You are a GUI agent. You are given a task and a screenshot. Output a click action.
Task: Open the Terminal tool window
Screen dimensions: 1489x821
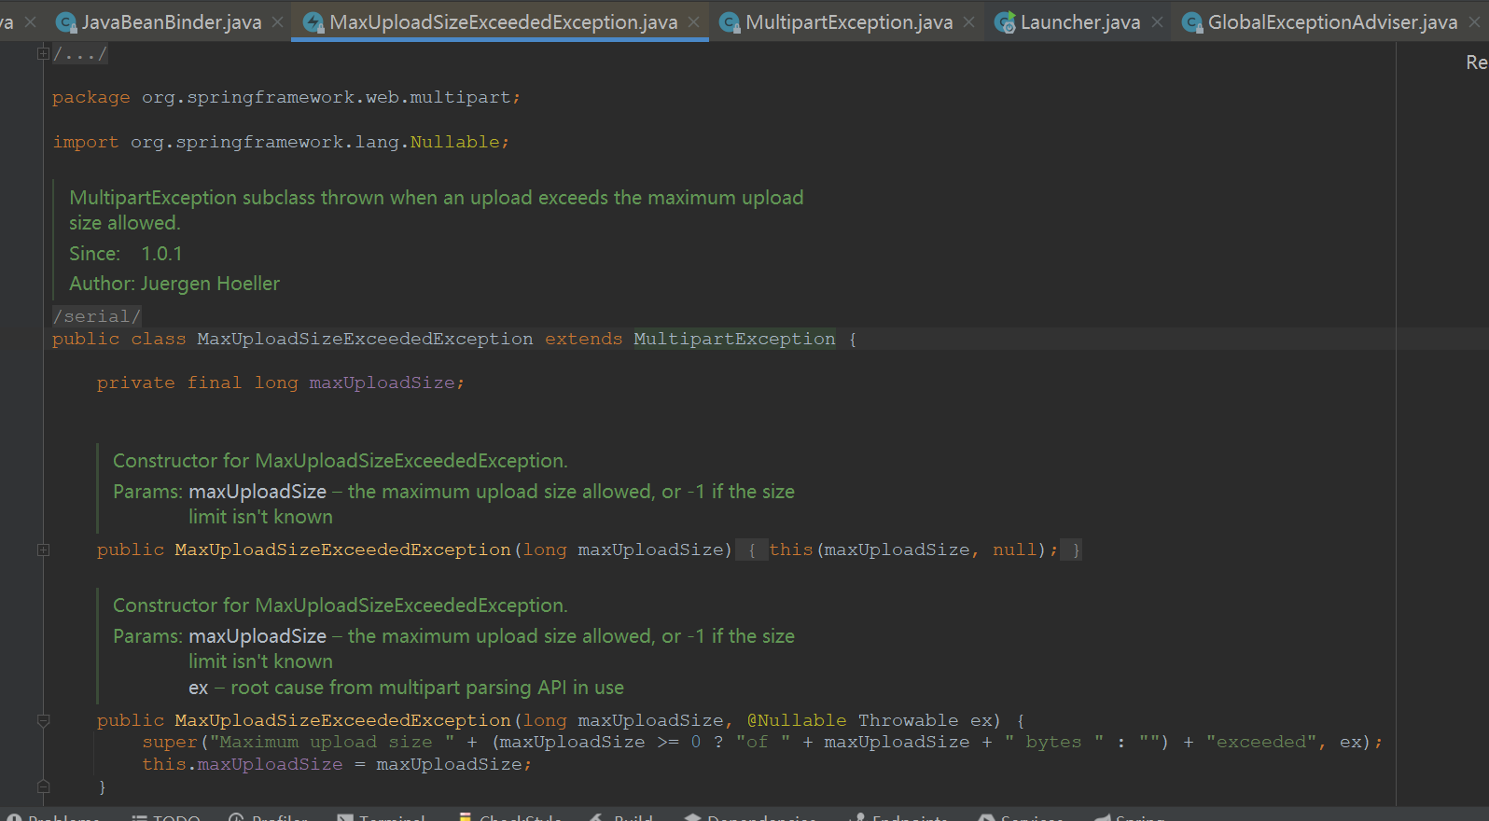tap(381, 818)
